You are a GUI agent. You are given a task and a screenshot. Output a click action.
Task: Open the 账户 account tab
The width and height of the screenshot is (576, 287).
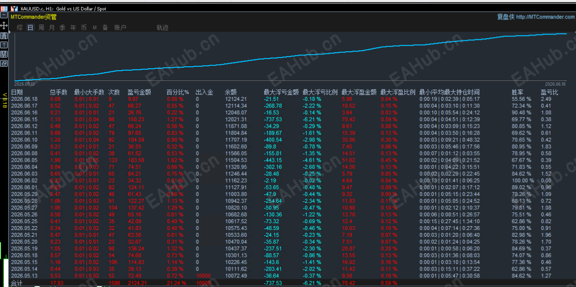coord(120,27)
